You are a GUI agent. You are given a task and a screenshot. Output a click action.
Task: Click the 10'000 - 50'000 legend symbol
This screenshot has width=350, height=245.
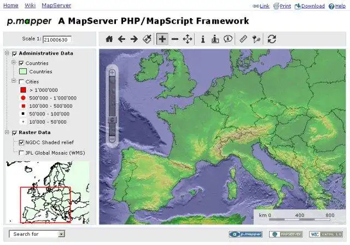pyautogui.click(x=23, y=122)
